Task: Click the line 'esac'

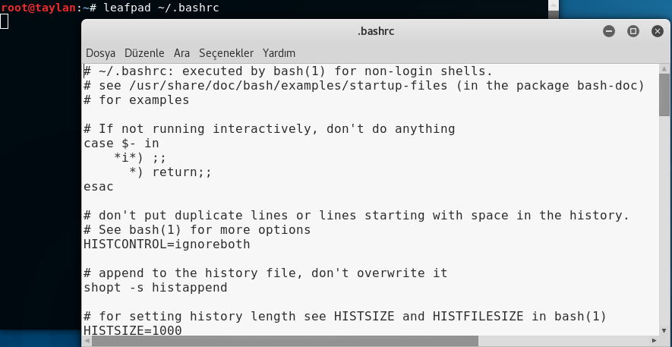Action: (x=99, y=187)
